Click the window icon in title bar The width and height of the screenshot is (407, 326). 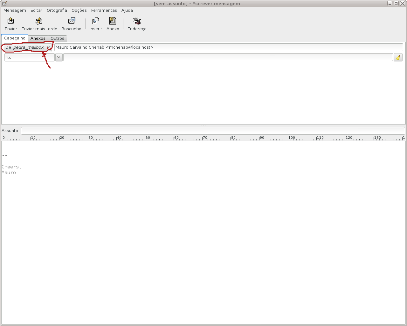[4, 4]
